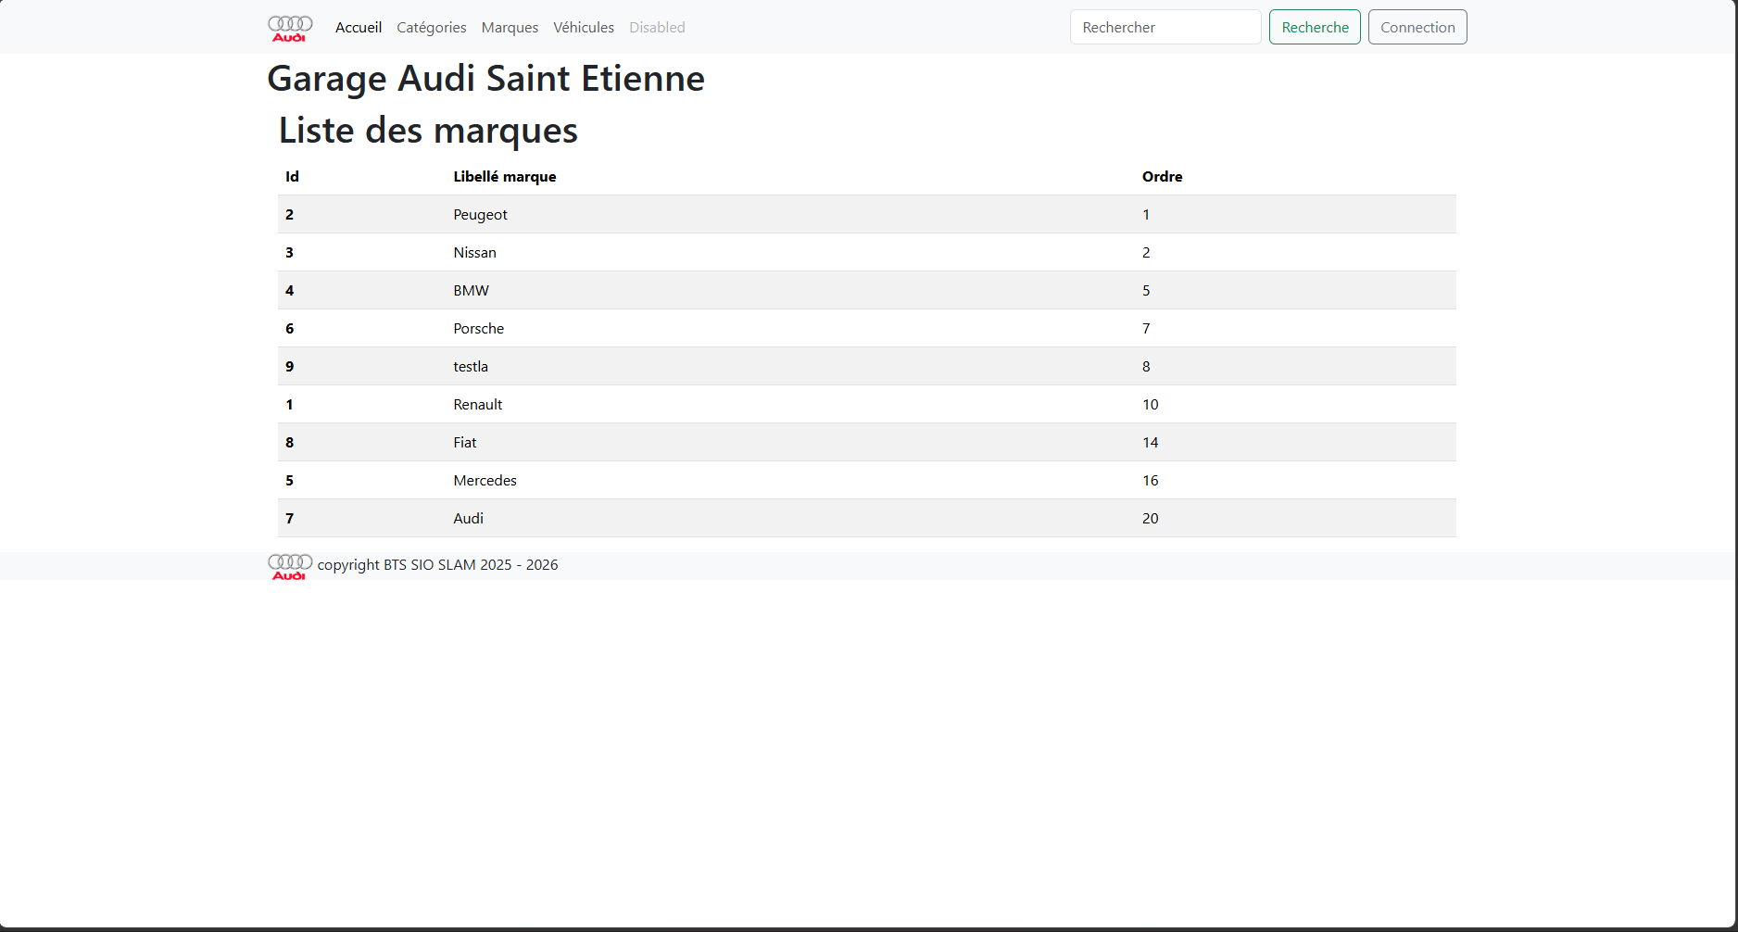Open the Marques navigation link
Image resolution: width=1738 pixels, height=932 pixels.
(x=510, y=28)
